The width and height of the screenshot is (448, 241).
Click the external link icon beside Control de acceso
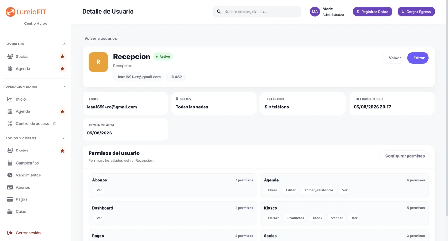(55, 123)
